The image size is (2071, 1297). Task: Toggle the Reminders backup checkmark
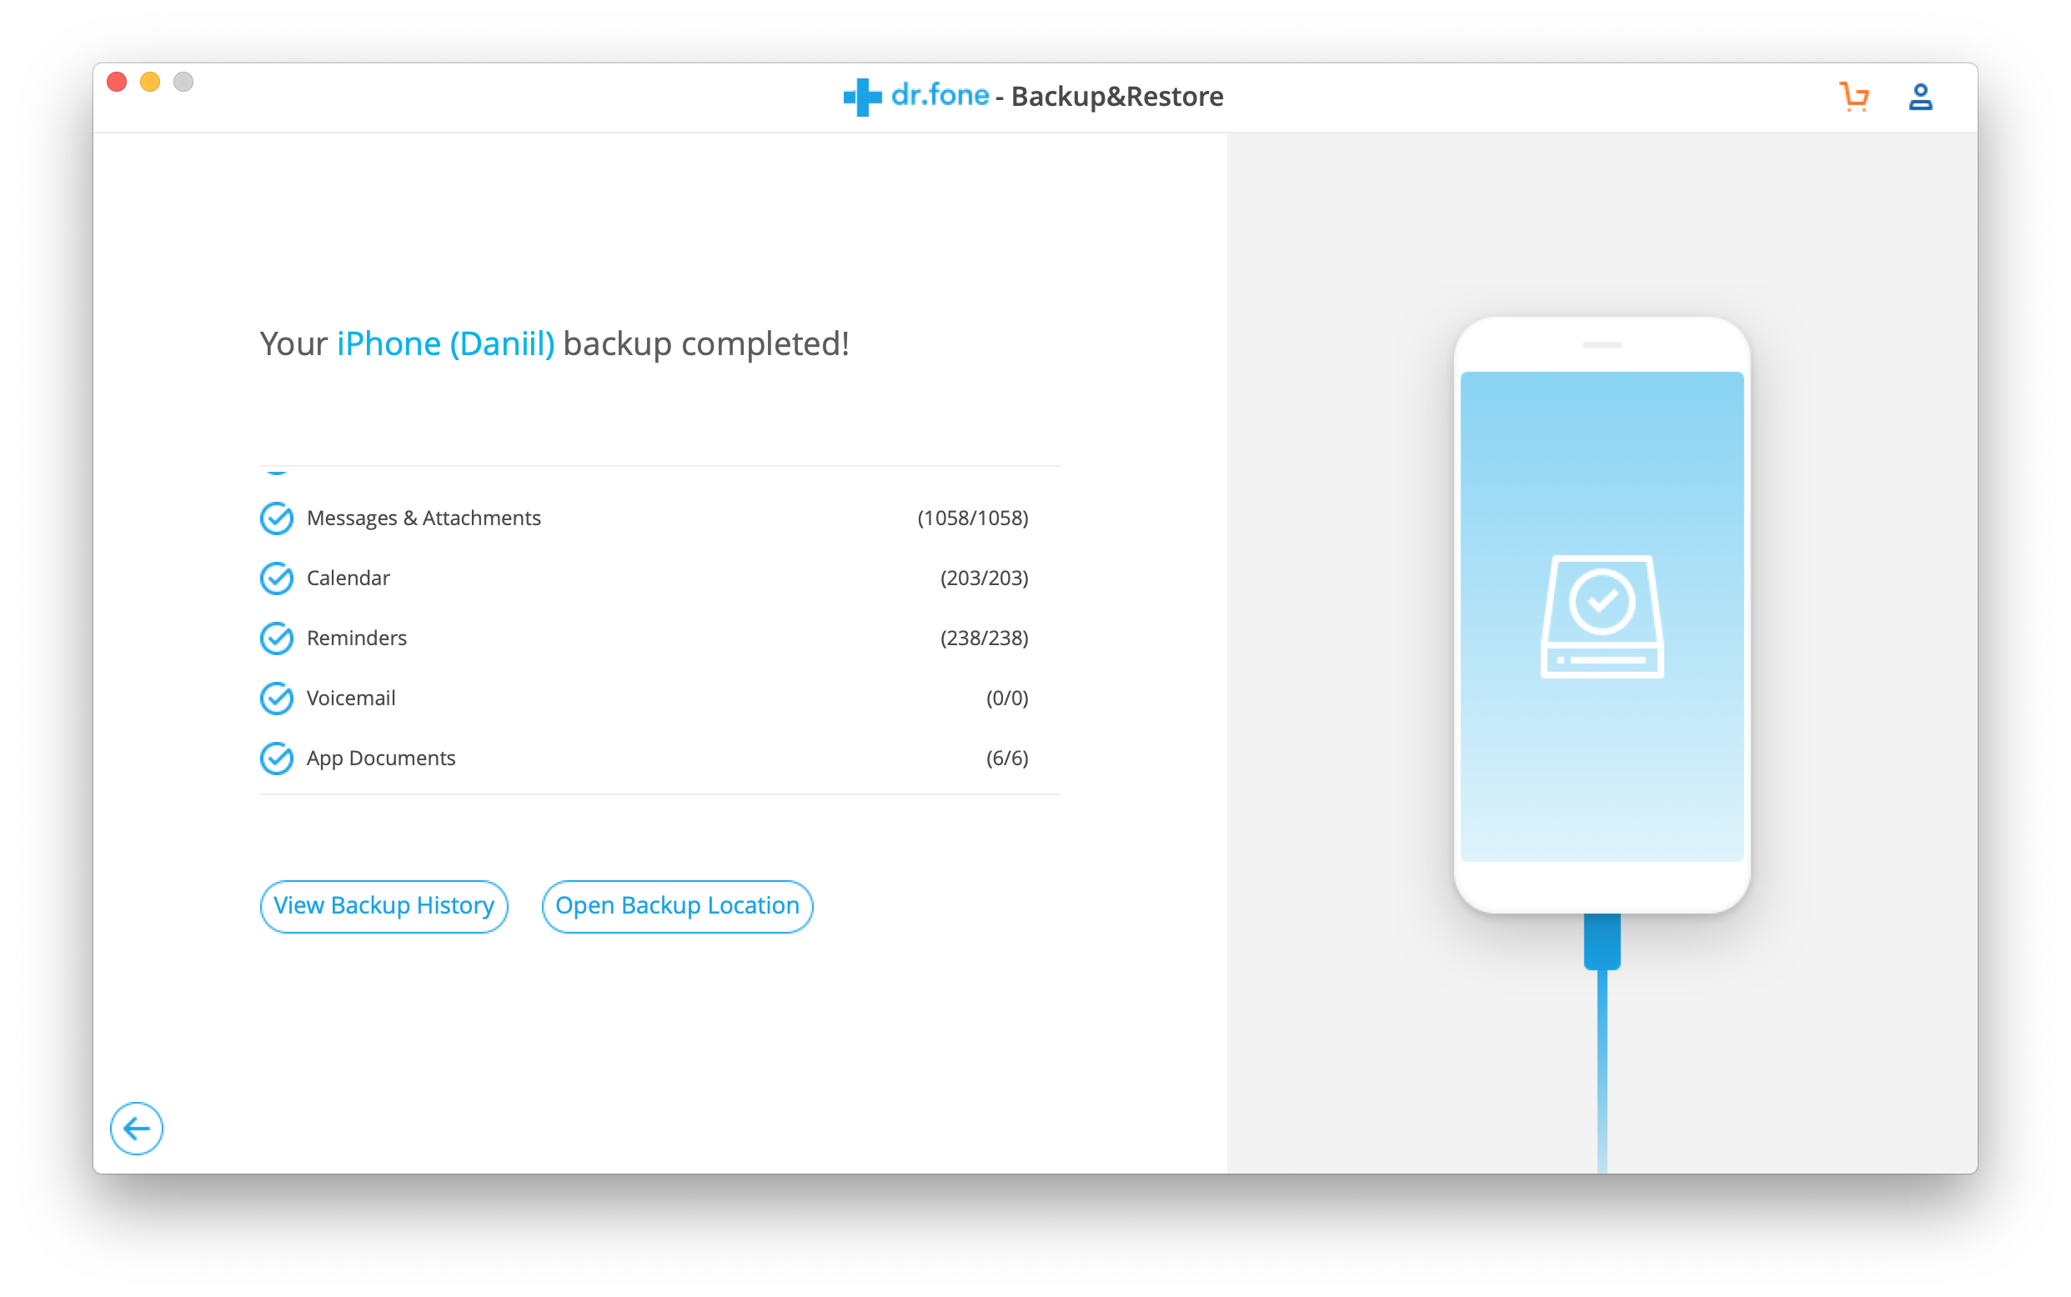tap(277, 638)
